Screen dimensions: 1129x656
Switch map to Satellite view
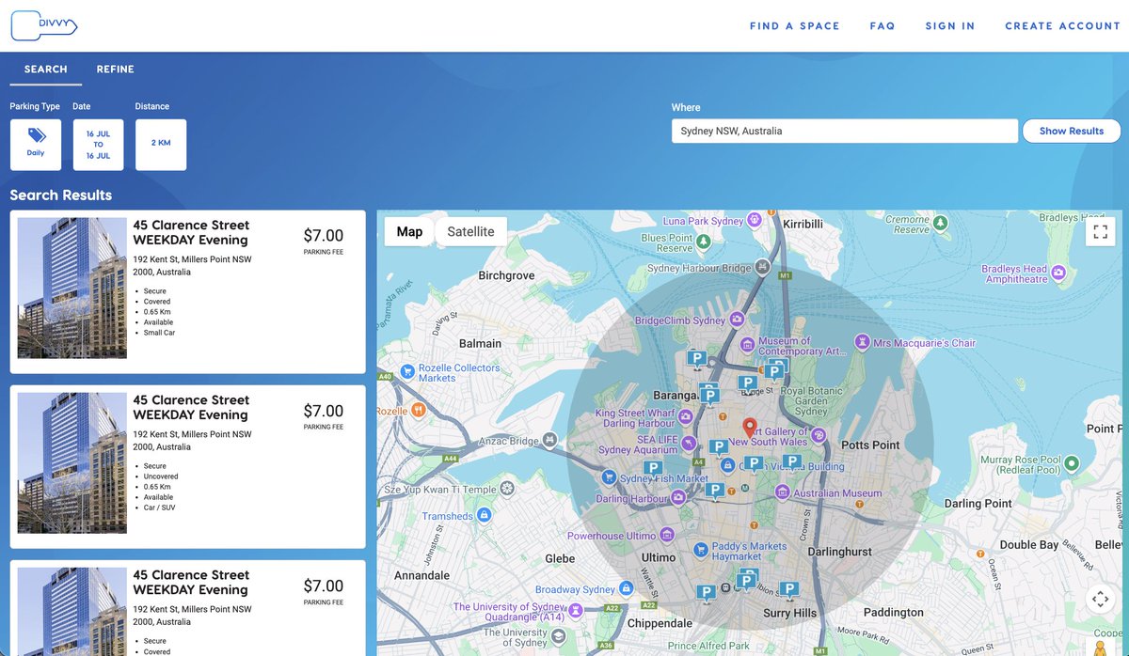coord(470,231)
